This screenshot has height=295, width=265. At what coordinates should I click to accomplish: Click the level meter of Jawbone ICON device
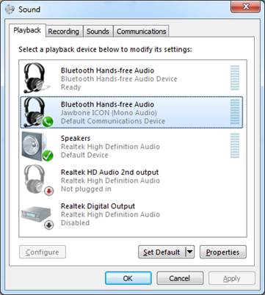(235, 112)
